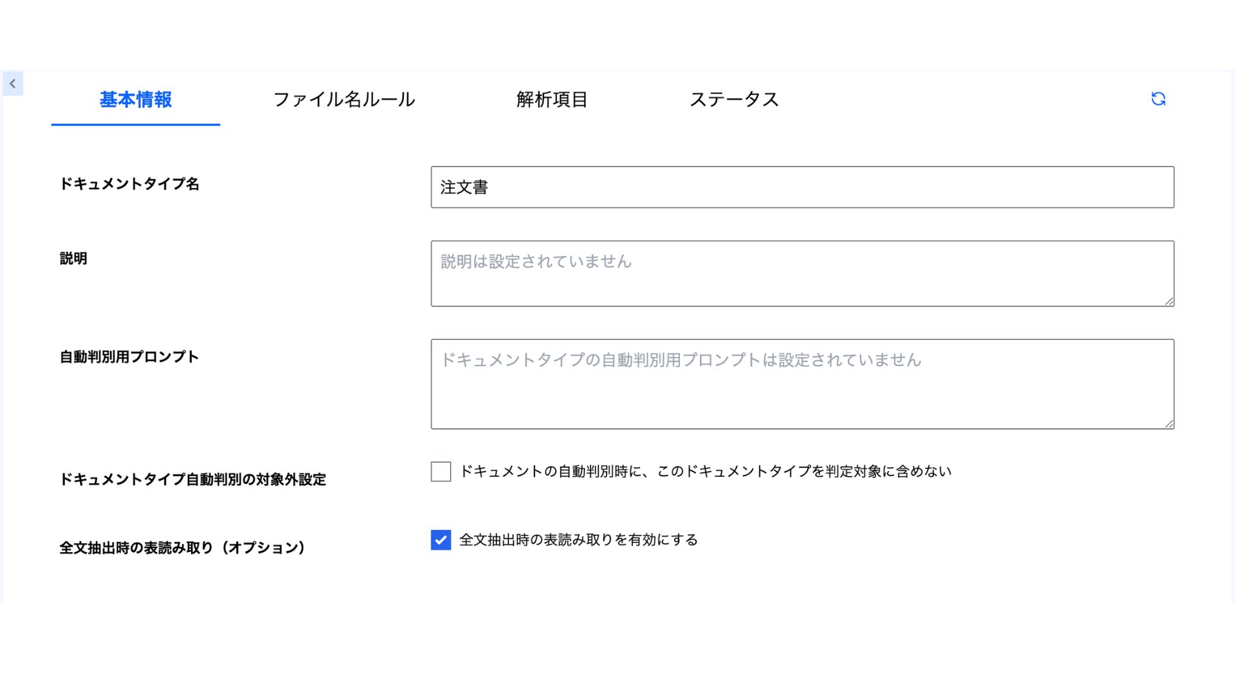Click into the 自動判別用プロンプト textarea
Image resolution: width=1235 pixels, height=695 pixels.
pyautogui.click(x=802, y=384)
